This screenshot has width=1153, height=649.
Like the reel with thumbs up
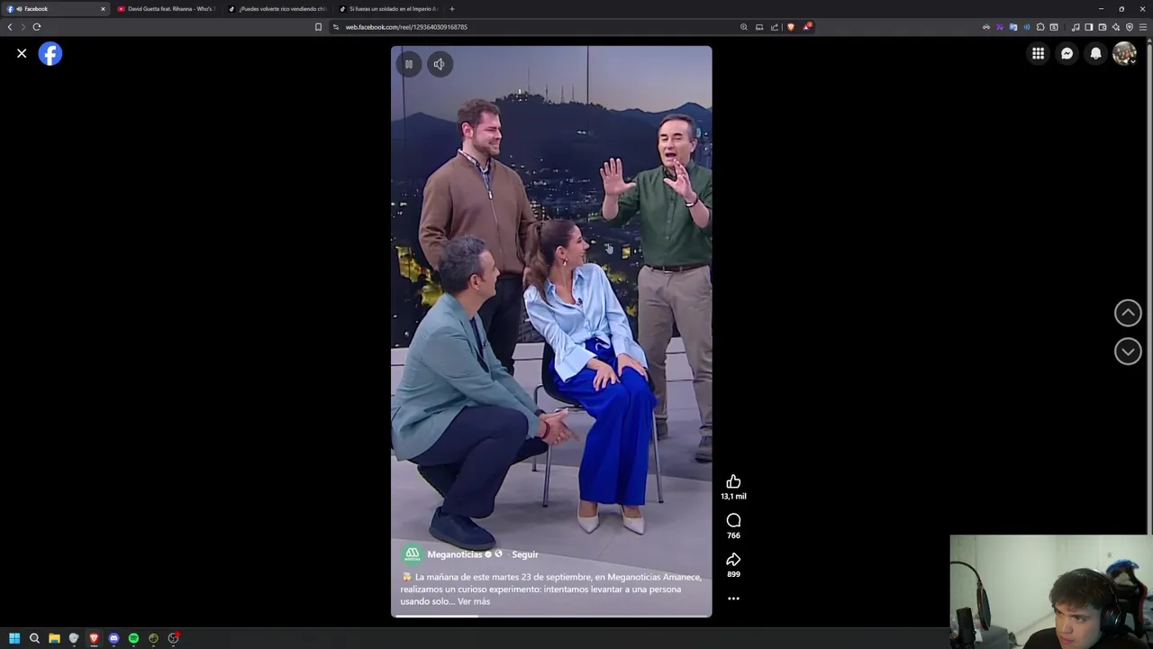point(733,481)
